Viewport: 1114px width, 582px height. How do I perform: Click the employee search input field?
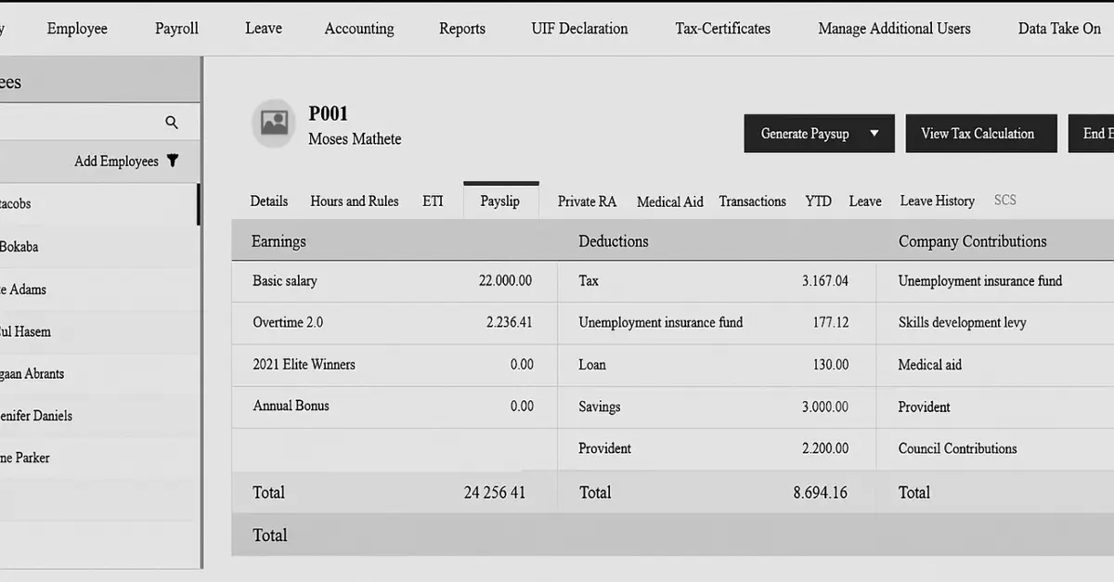pyautogui.click(x=84, y=121)
